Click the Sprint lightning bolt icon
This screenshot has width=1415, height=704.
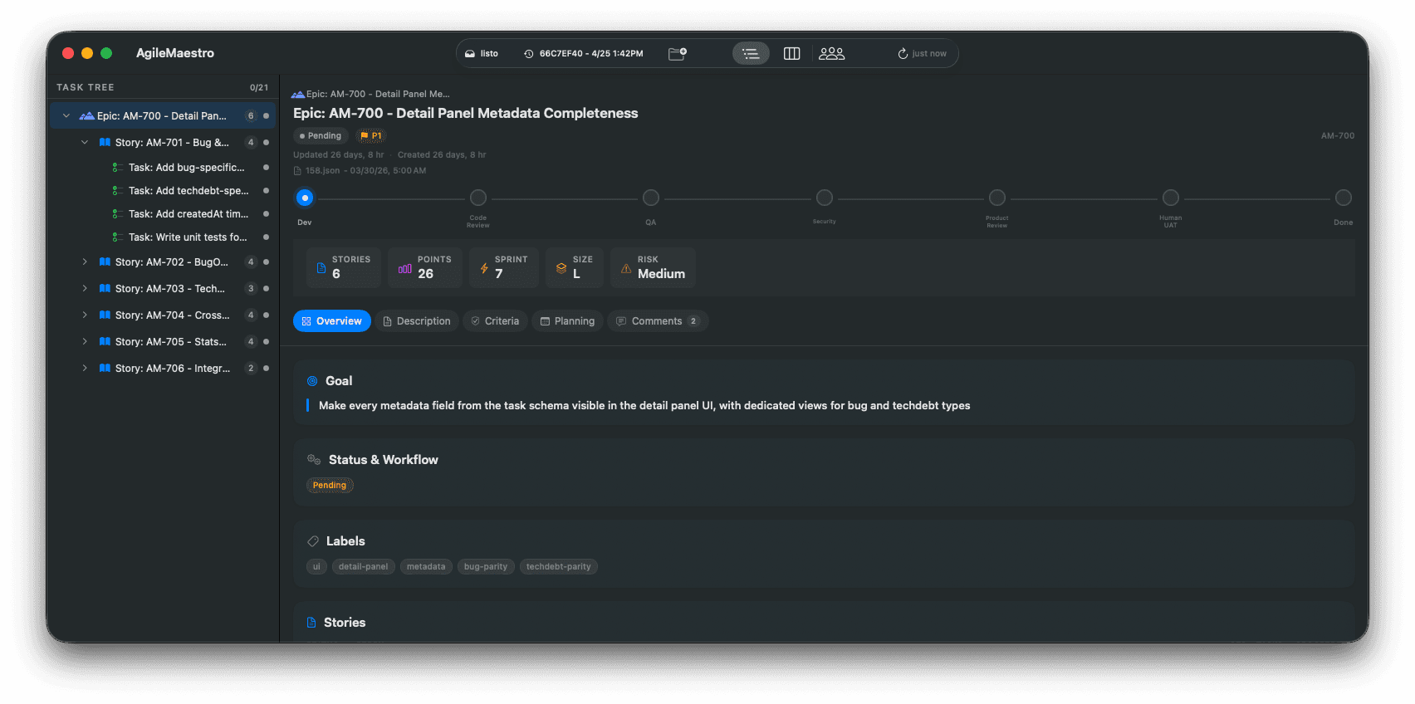[484, 268]
